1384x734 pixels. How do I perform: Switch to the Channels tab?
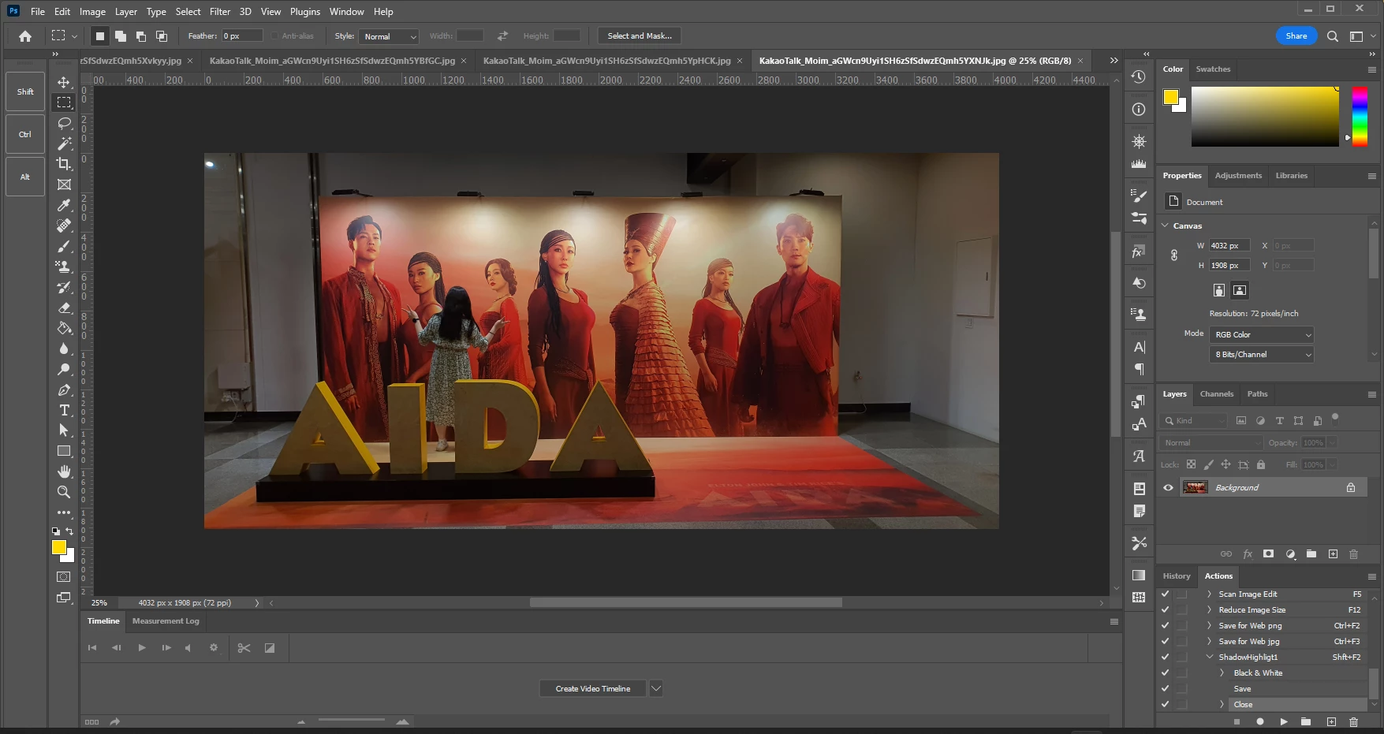(x=1217, y=394)
